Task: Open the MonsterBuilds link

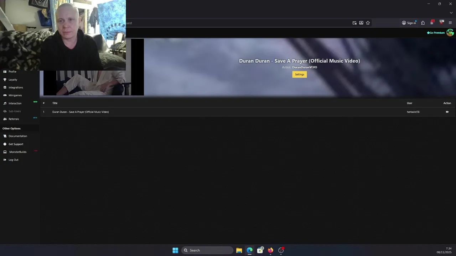Action: (x=18, y=152)
